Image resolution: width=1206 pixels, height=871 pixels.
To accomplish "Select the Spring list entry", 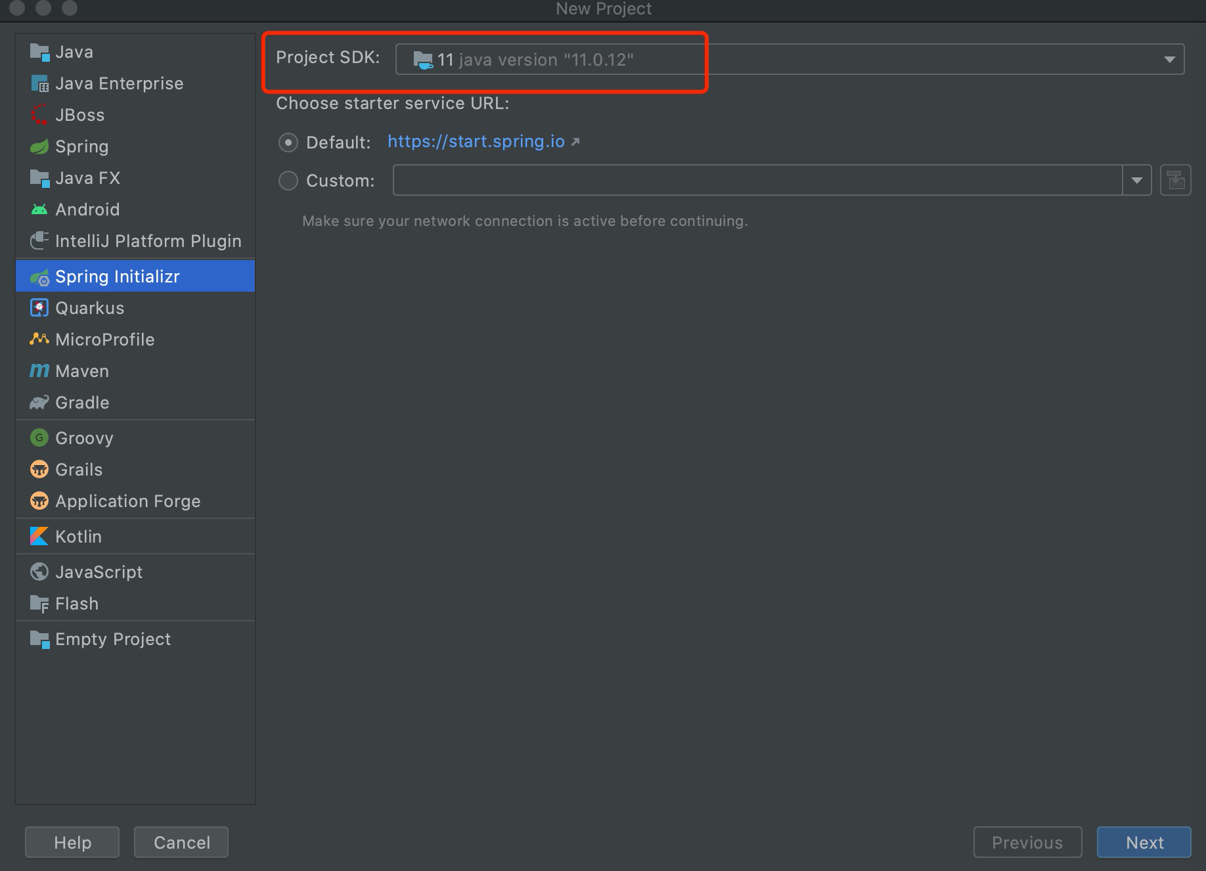I will [x=135, y=146].
